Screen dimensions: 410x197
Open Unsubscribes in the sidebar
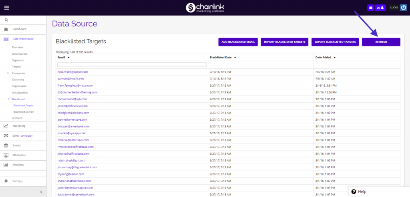20,92
